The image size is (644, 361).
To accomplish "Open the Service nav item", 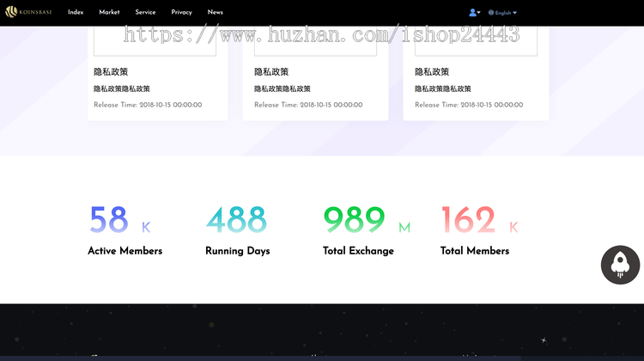I will (145, 12).
